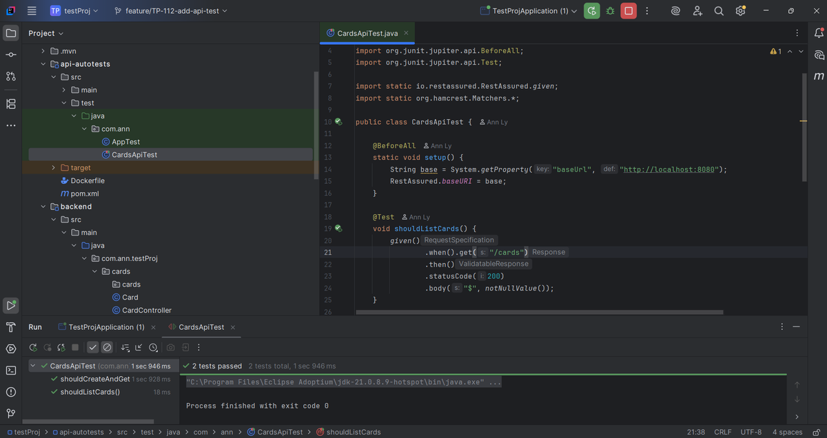Click the class run gutter icon

(338, 122)
